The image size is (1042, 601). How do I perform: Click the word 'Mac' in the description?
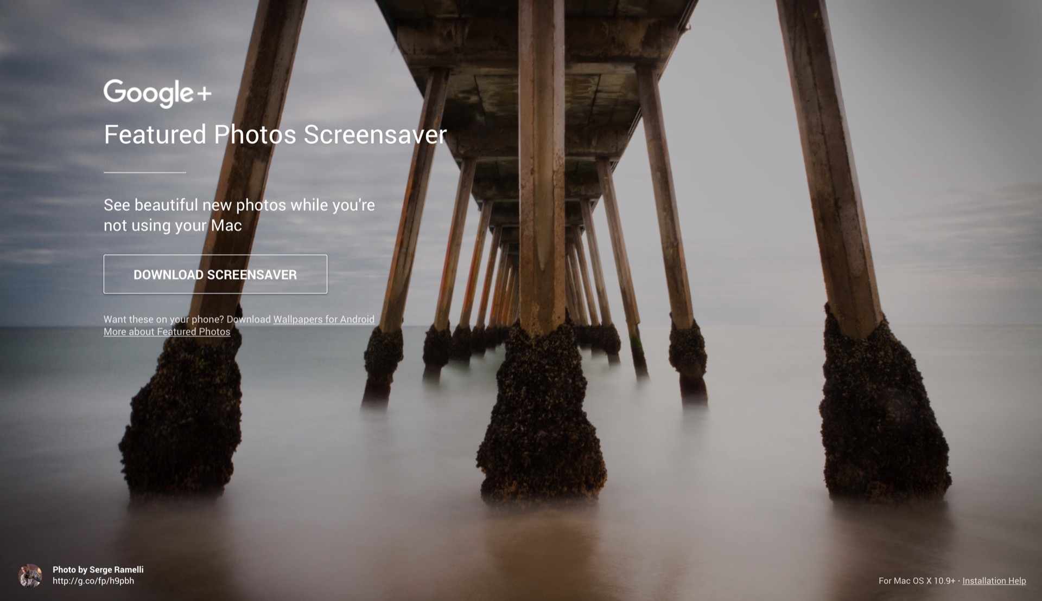coord(226,225)
